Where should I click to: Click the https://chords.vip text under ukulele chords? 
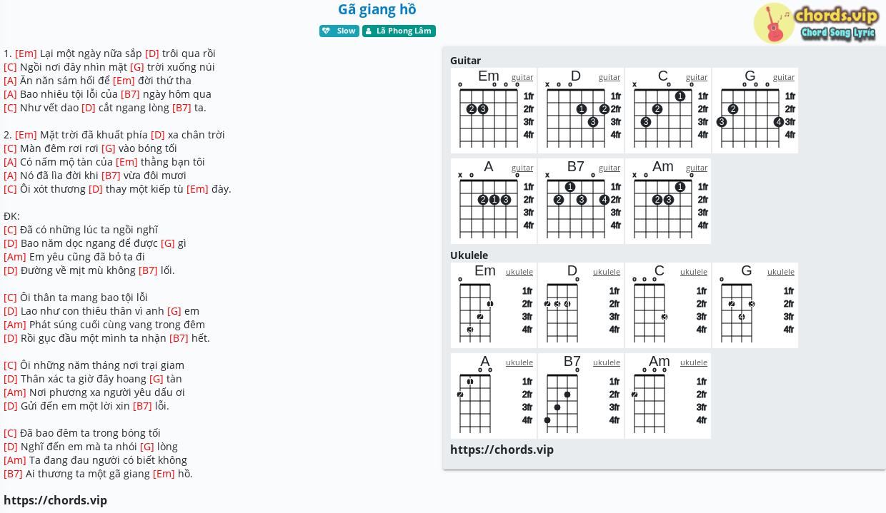click(x=502, y=449)
